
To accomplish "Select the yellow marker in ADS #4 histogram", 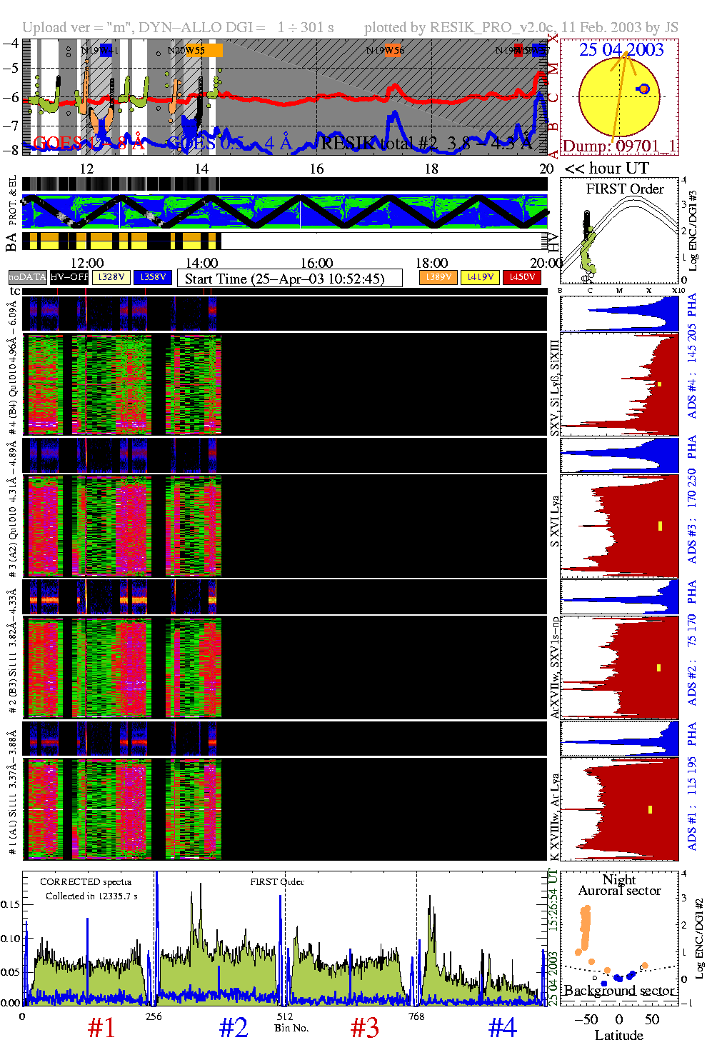I will click(x=660, y=384).
